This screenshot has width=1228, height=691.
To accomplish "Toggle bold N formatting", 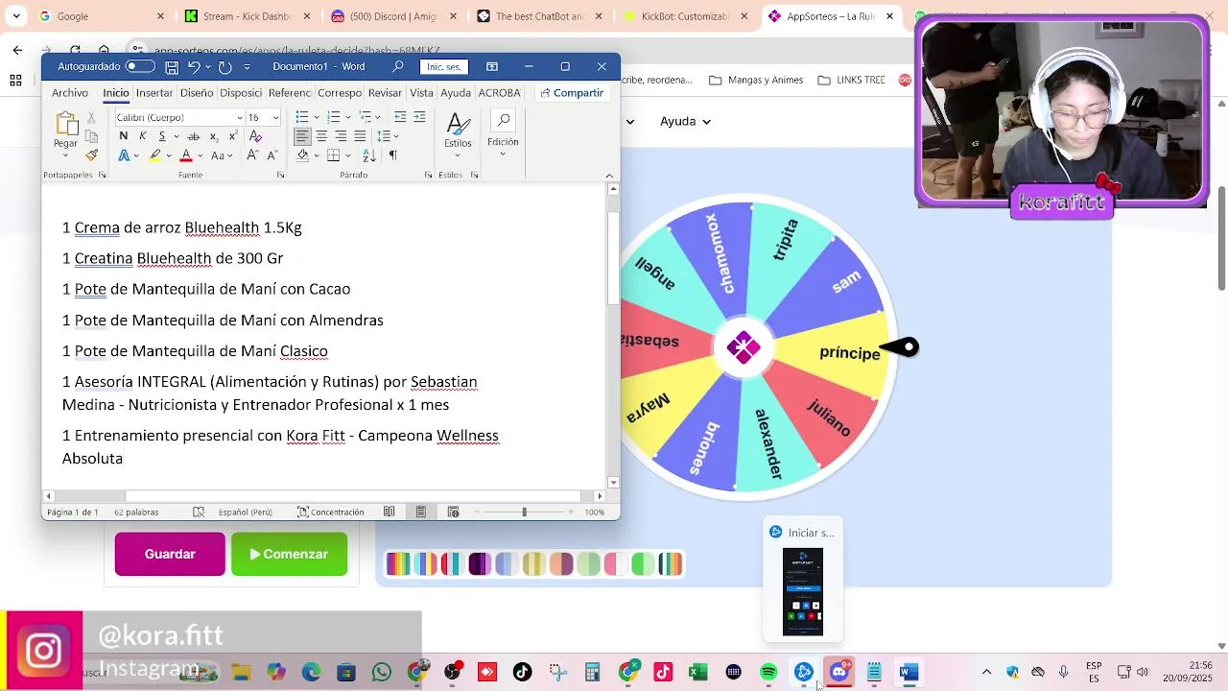I will coord(123,136).
